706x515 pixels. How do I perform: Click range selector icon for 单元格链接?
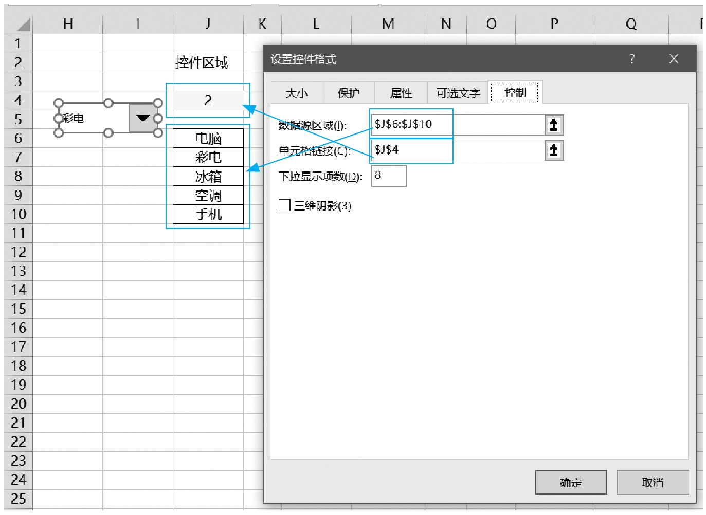(554, 150)
